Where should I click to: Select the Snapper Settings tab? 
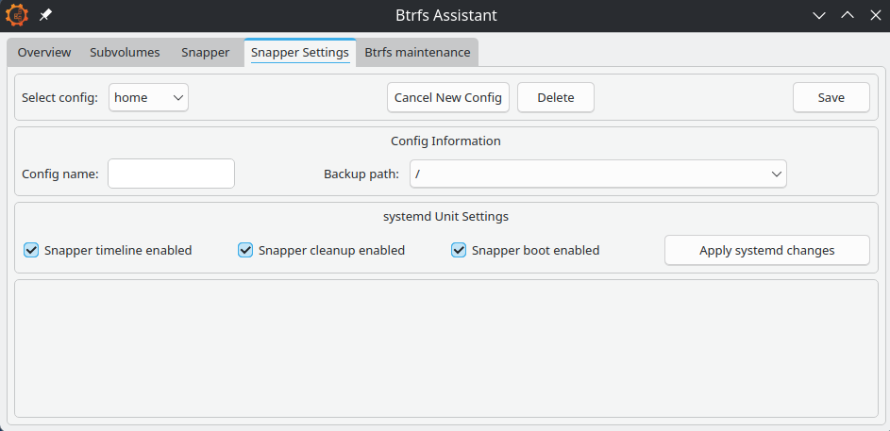(x=300, y=52)
